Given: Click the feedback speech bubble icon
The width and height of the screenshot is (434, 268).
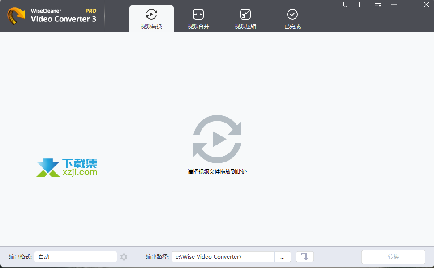Looking at the screenshot, I should pos(346,4).
